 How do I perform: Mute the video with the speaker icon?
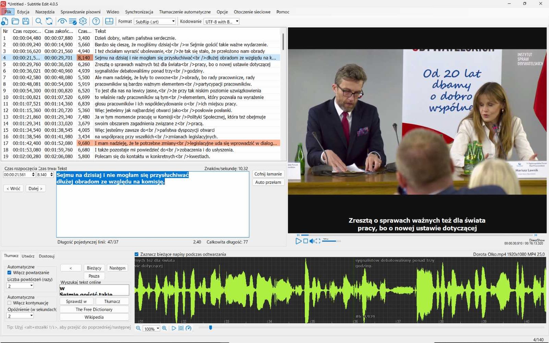[312, 241]
